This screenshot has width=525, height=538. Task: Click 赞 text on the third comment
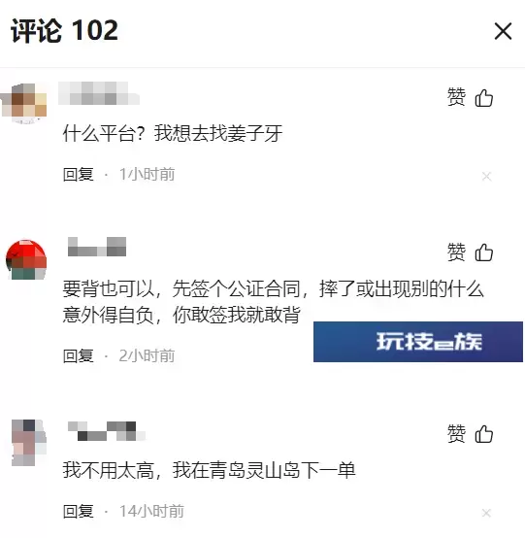(456, 433)
